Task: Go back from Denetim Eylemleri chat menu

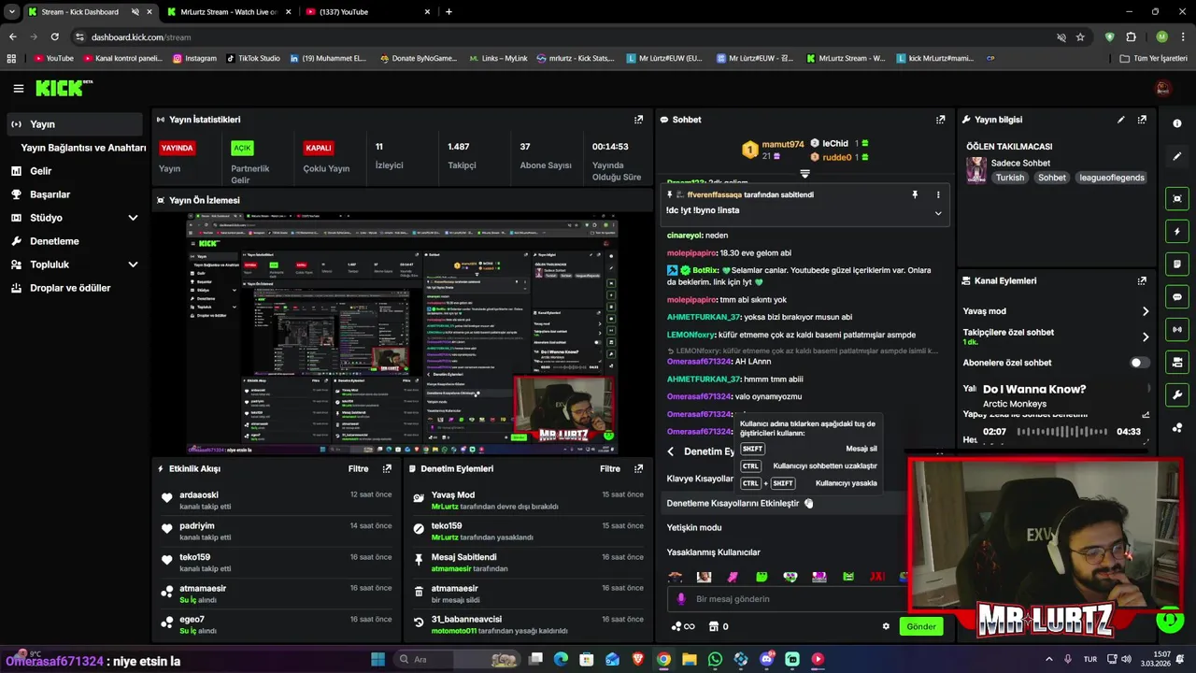Action: (670, 451)
